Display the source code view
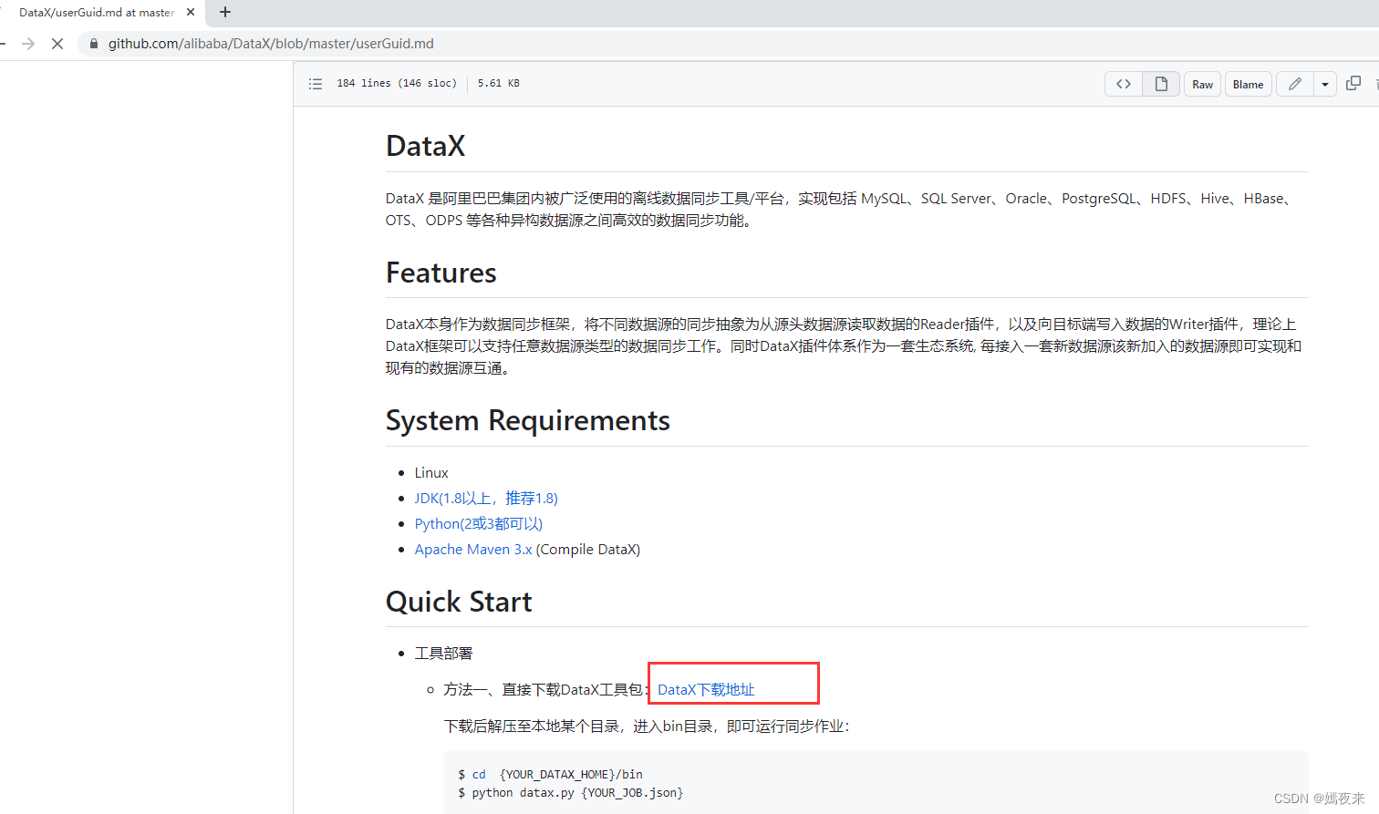 coord(1124,84)
